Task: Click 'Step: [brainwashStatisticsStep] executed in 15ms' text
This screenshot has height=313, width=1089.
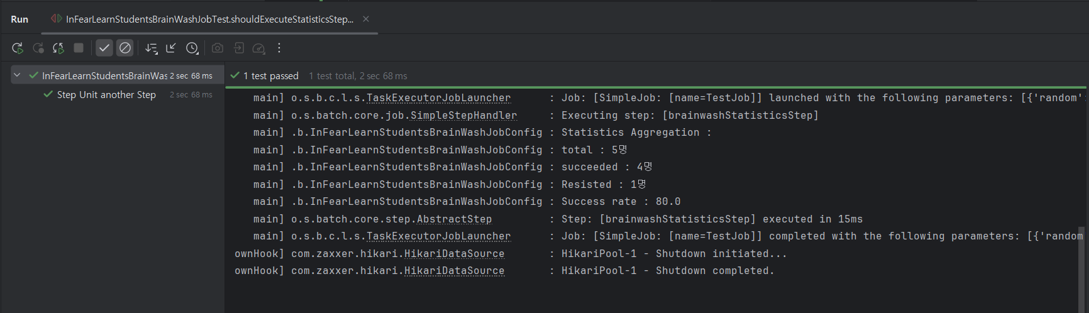Action: coord(712,219)
